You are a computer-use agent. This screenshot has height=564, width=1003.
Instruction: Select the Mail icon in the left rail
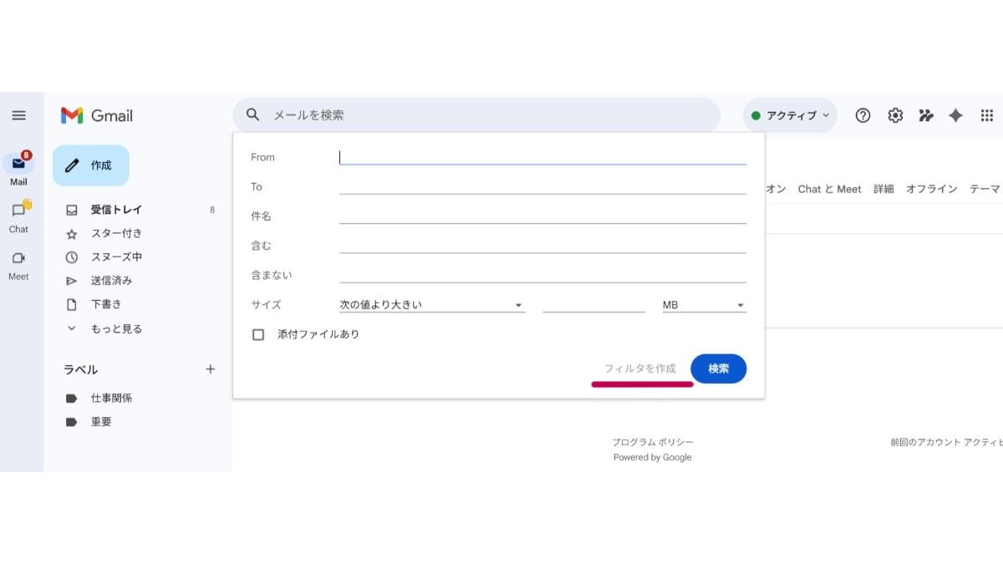18,165
